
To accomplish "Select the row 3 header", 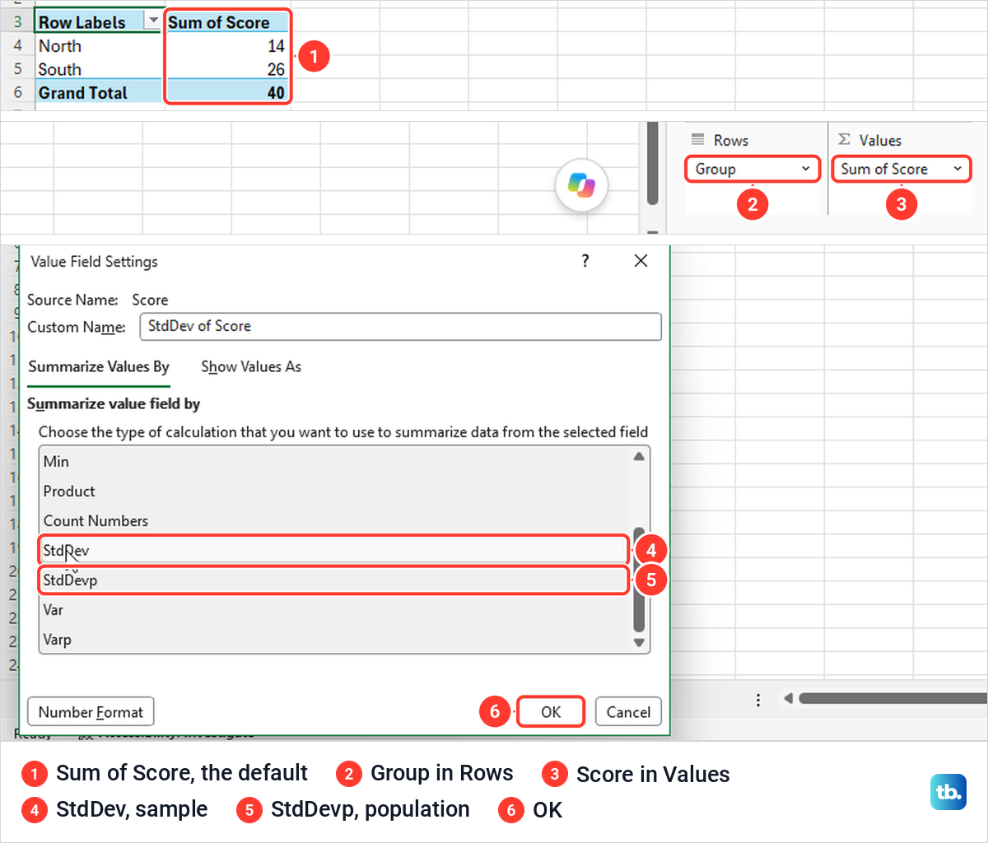I will click(x=17, y=22).
